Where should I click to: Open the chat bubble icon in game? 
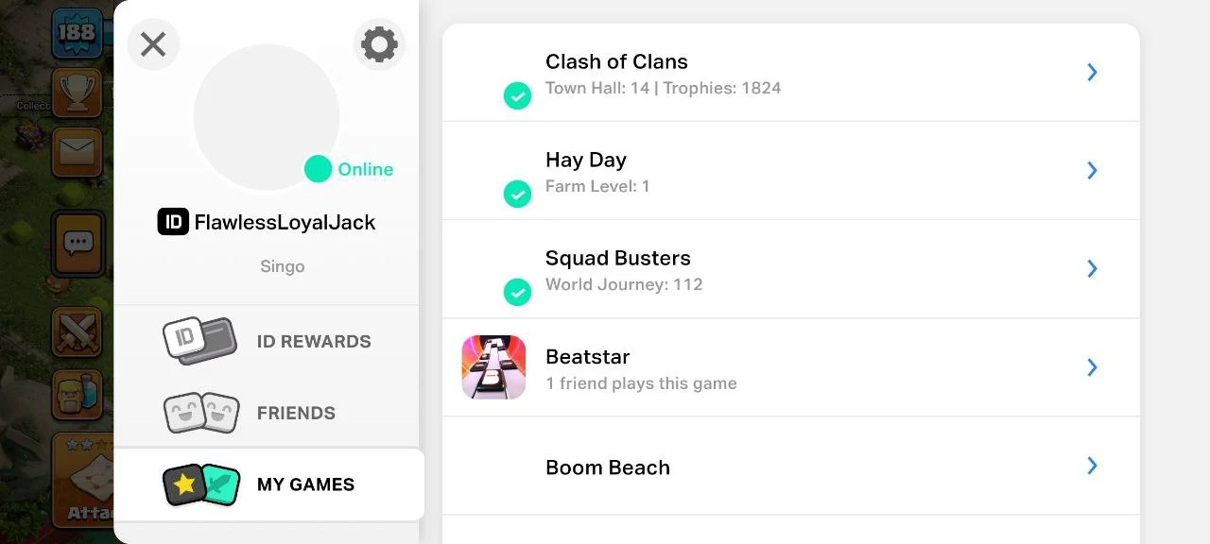tap(78, 244)
